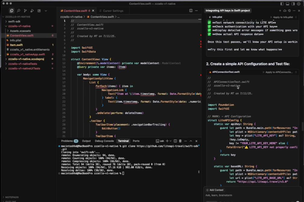Select the Explorer icon in the activity bar
This screenshot has height=202, width=304.
pos(11,11)
